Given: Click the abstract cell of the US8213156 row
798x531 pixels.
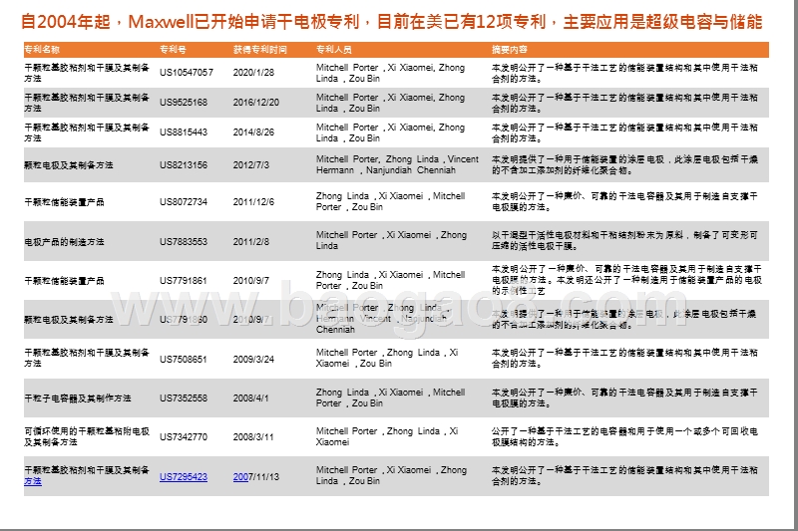Looking at the screenshot, I should (624, 164).
